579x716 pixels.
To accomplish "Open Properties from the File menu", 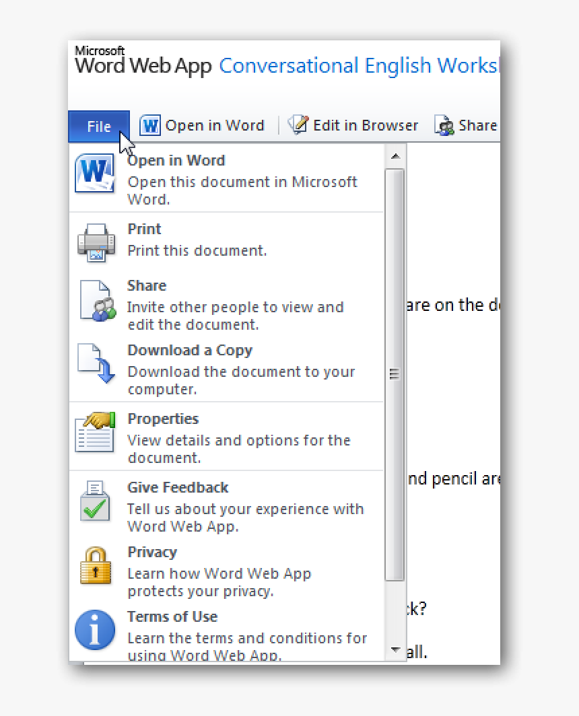I will click(x=163, y=419).
